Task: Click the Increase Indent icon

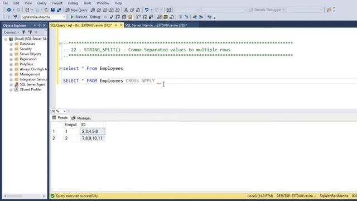Action: coord(201,17)
